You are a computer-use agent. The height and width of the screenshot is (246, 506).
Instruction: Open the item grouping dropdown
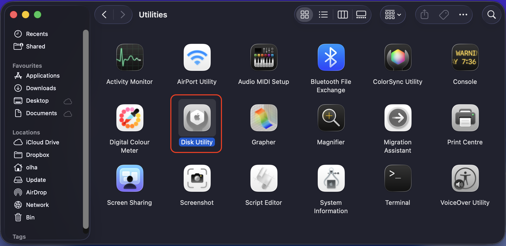pos(393,15)
